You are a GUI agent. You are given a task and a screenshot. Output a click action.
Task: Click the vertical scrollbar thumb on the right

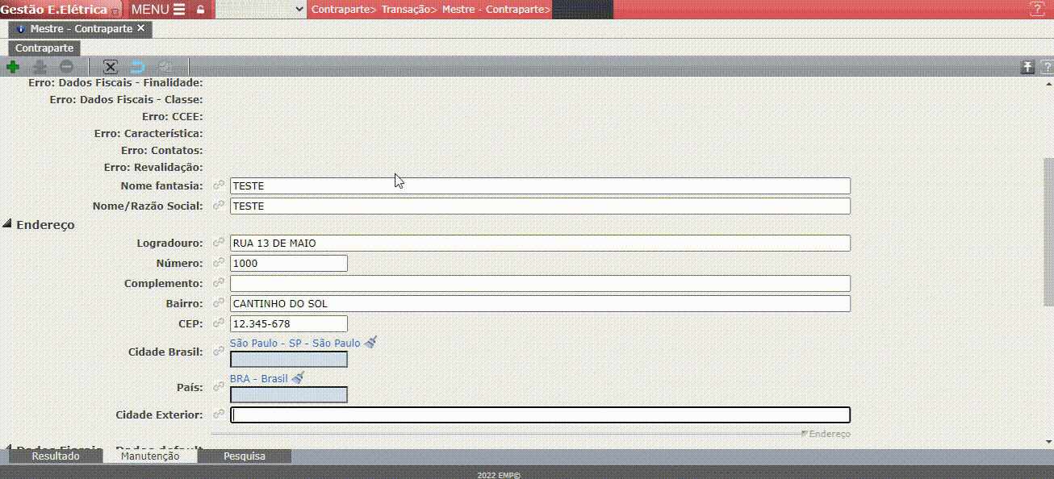click(1048, 231)
